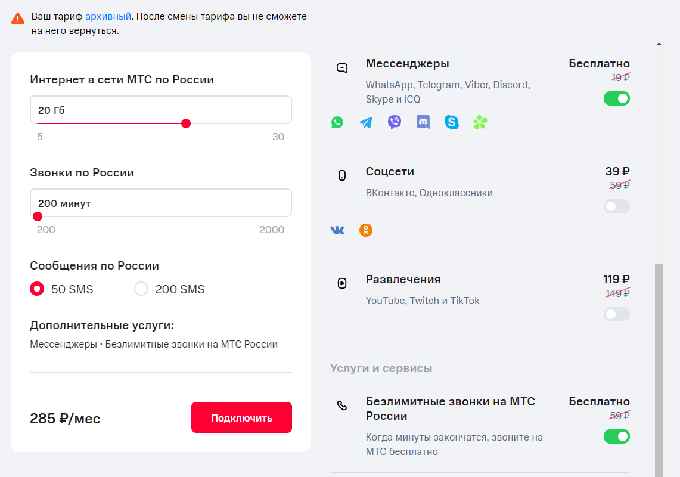Click the Мессенджеры heading
Screen dimensions: 680x477
[407, 63]
